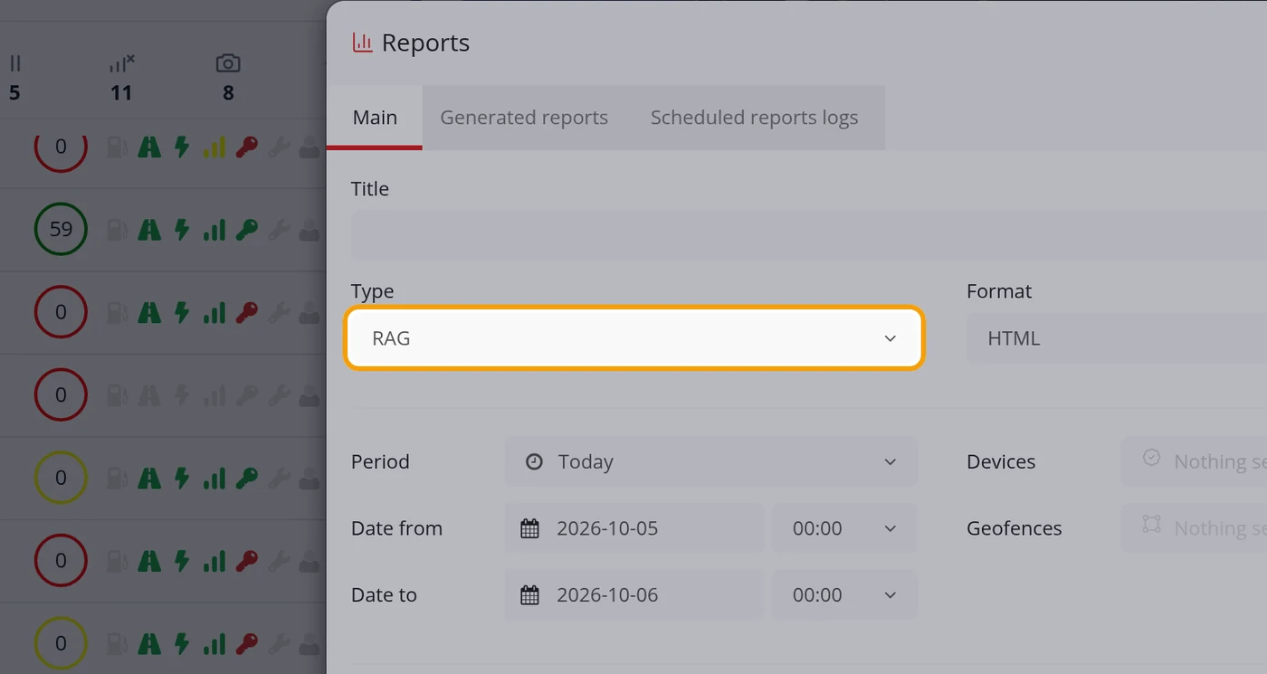Click the pause icon showing 5
This screenshot has height=674, width=1267.
point(14,63)
